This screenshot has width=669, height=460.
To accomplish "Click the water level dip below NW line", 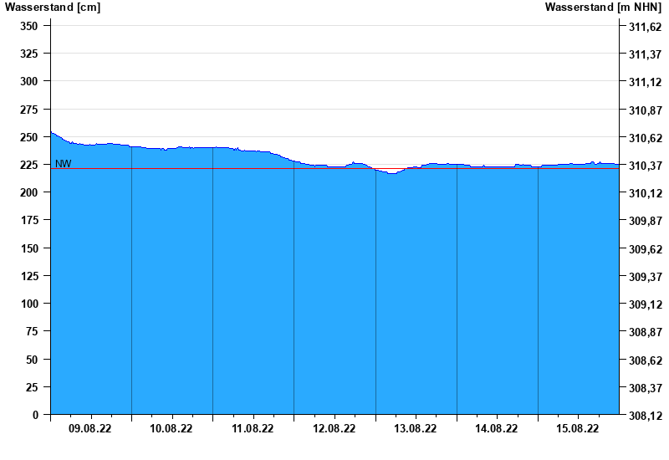I will (391, 171).
